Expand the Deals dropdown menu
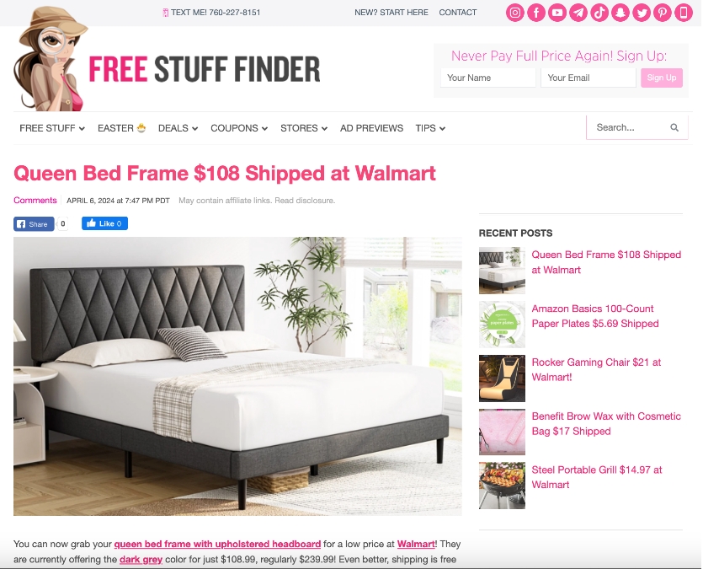This screenshot has width=703, height=569. [178, 128]
